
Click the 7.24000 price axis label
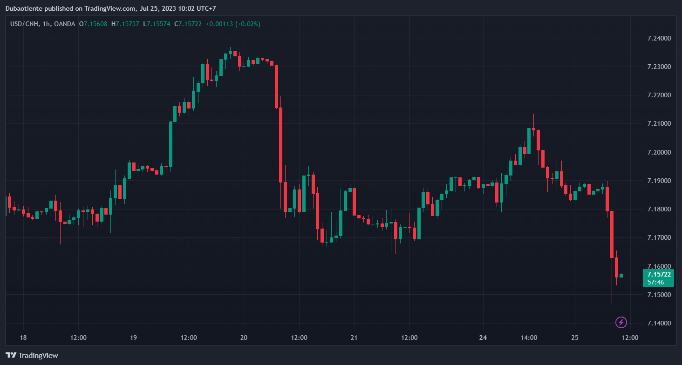click(x=659, y=38)
